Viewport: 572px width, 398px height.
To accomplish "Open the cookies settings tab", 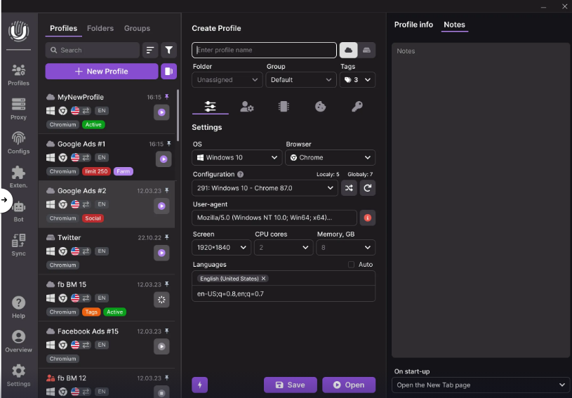I will (x=320, y=107).
